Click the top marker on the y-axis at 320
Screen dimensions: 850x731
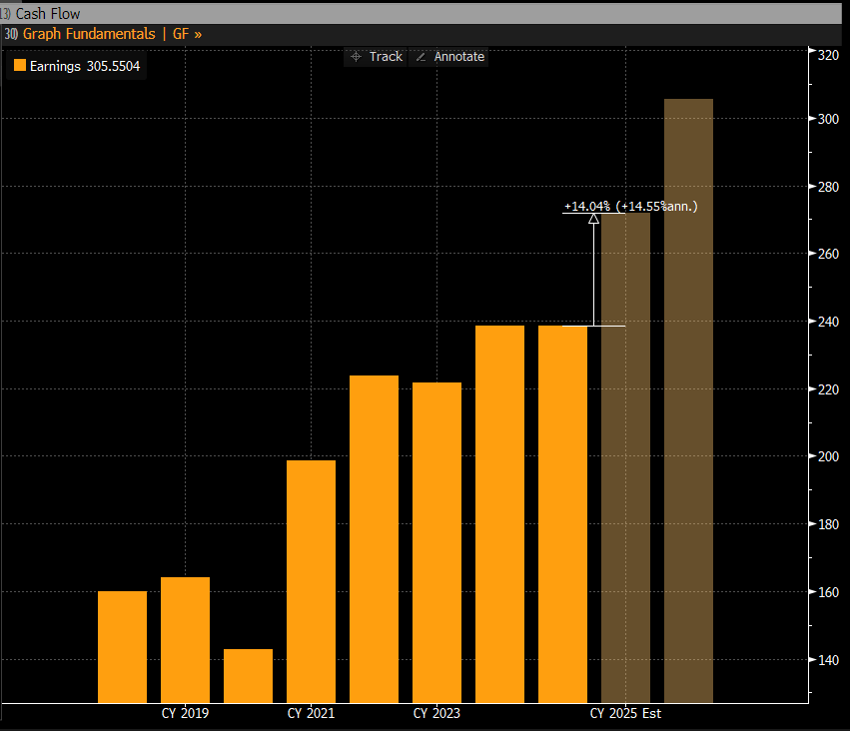[811, 50]
